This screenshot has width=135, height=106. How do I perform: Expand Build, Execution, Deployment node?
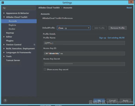coord(4,49)
